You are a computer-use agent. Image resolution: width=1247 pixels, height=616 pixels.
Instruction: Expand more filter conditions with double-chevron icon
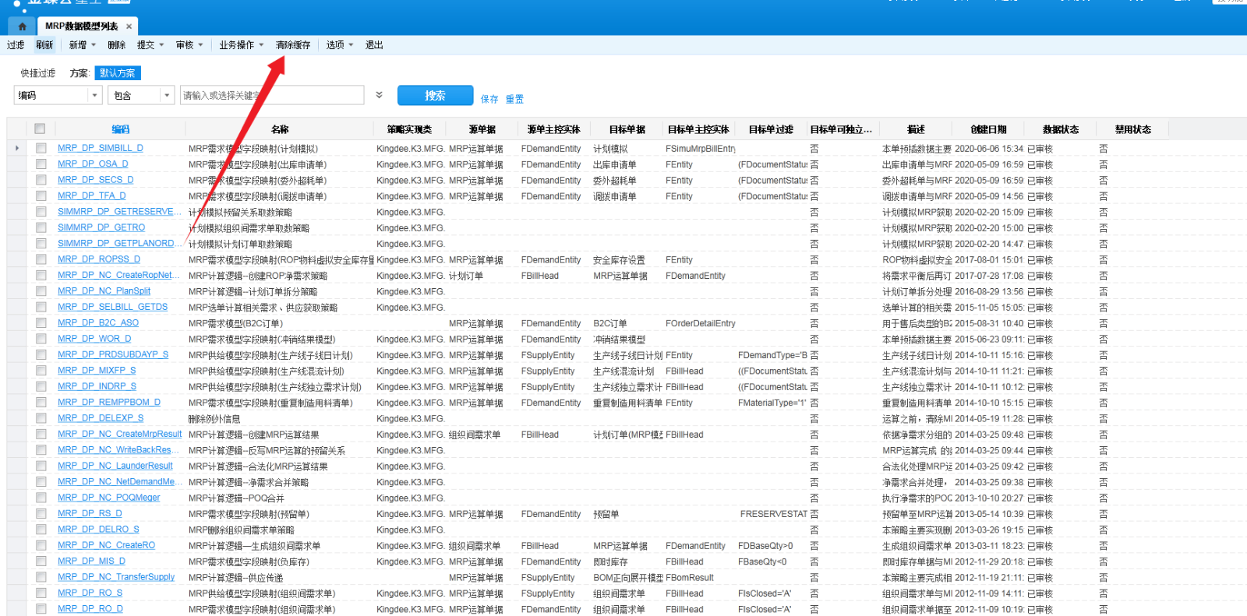379,95
